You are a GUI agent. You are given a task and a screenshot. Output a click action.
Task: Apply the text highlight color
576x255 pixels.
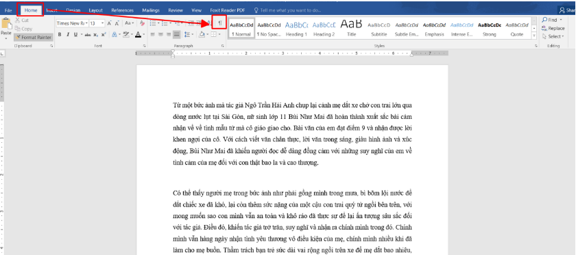pos(125,34)
